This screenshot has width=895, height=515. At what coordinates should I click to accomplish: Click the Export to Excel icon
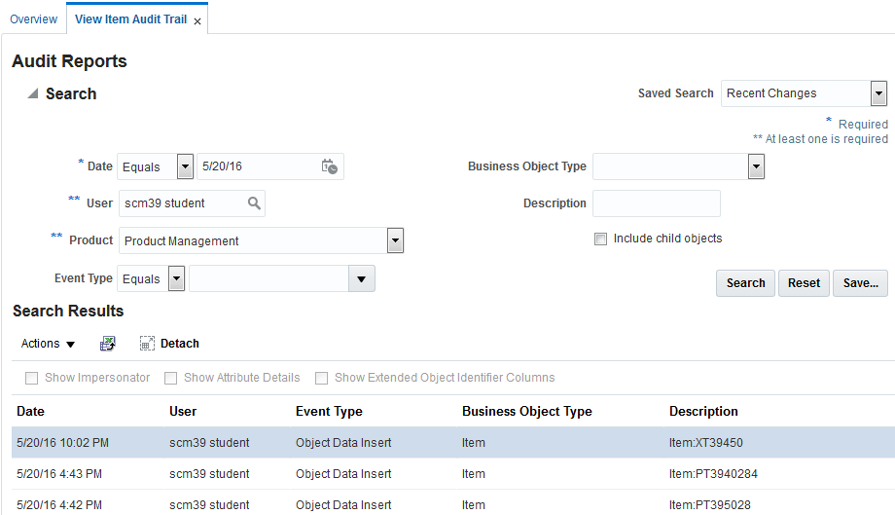click(x=108, y=344)
